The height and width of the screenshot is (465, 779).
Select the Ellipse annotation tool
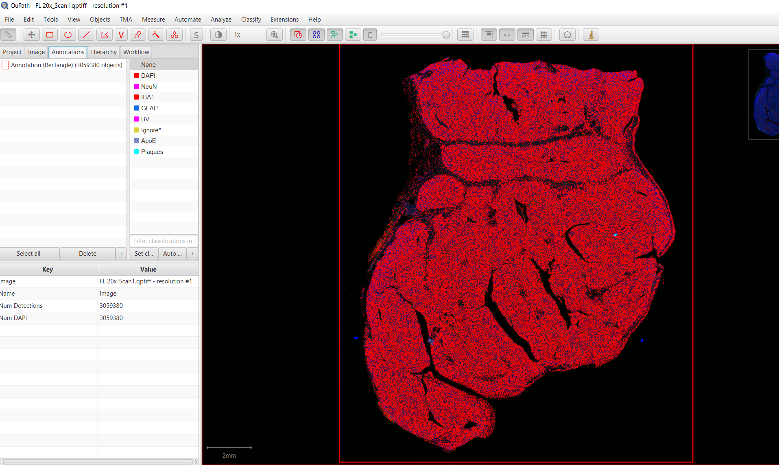[x=68, y=35]
